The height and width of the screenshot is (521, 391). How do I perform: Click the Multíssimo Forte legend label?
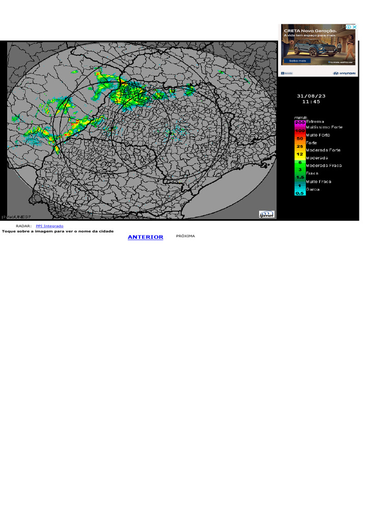[x=324, y=127]
